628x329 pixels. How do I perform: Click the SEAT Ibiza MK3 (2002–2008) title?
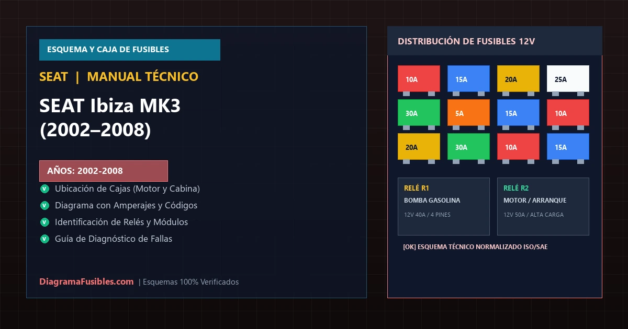point(110,118)
